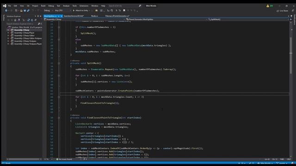Open the Any CPU platform dropdown
Image resolution: width=296 pixels, height=166 pixels.
coord(63,11)
